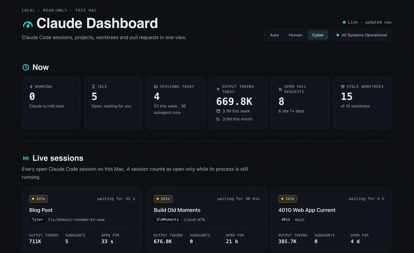Click the Idle badge on 401G Web App
Image resolution: width=414 pixels, height=253 pixels.
coord(288,199)
